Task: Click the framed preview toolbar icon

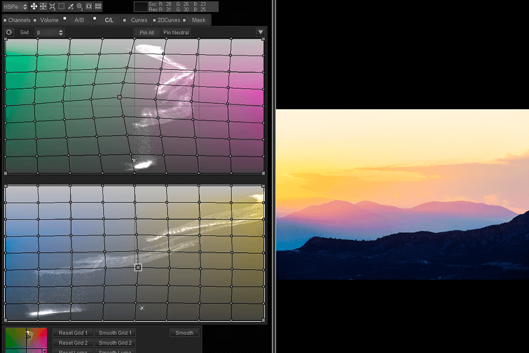Action: click(89, 6)
